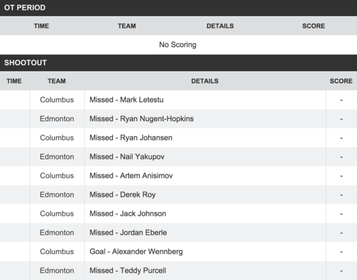Click Columbus team cell in Wennberg row
Image resolution: width=357 pixels, height=280 pixels.
click(x=57, y=251)
